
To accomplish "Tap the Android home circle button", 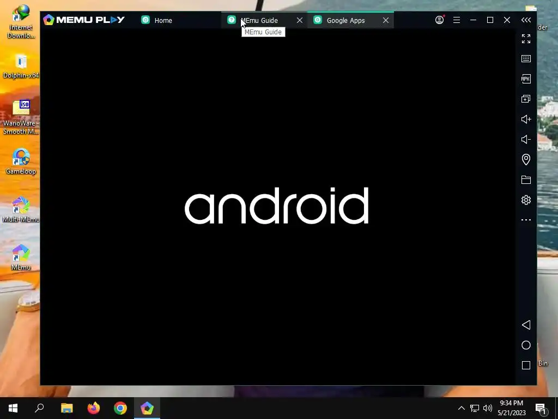I will pos(526,345).
